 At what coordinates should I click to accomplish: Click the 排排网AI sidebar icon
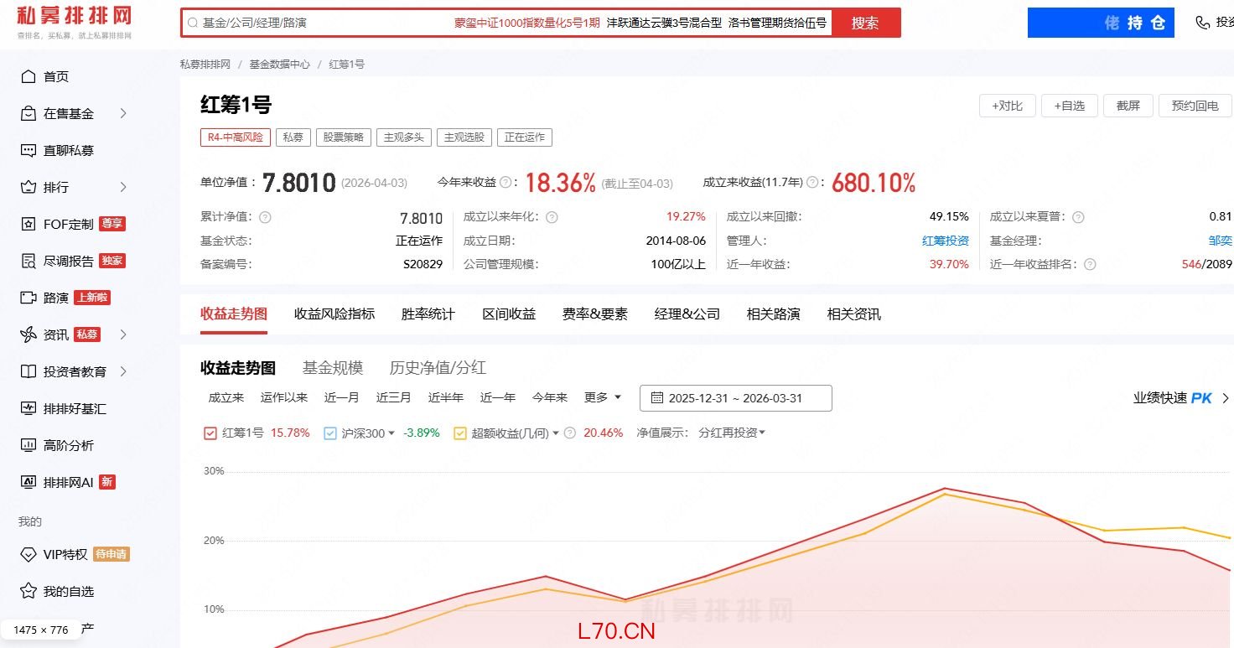click(29, 482)
